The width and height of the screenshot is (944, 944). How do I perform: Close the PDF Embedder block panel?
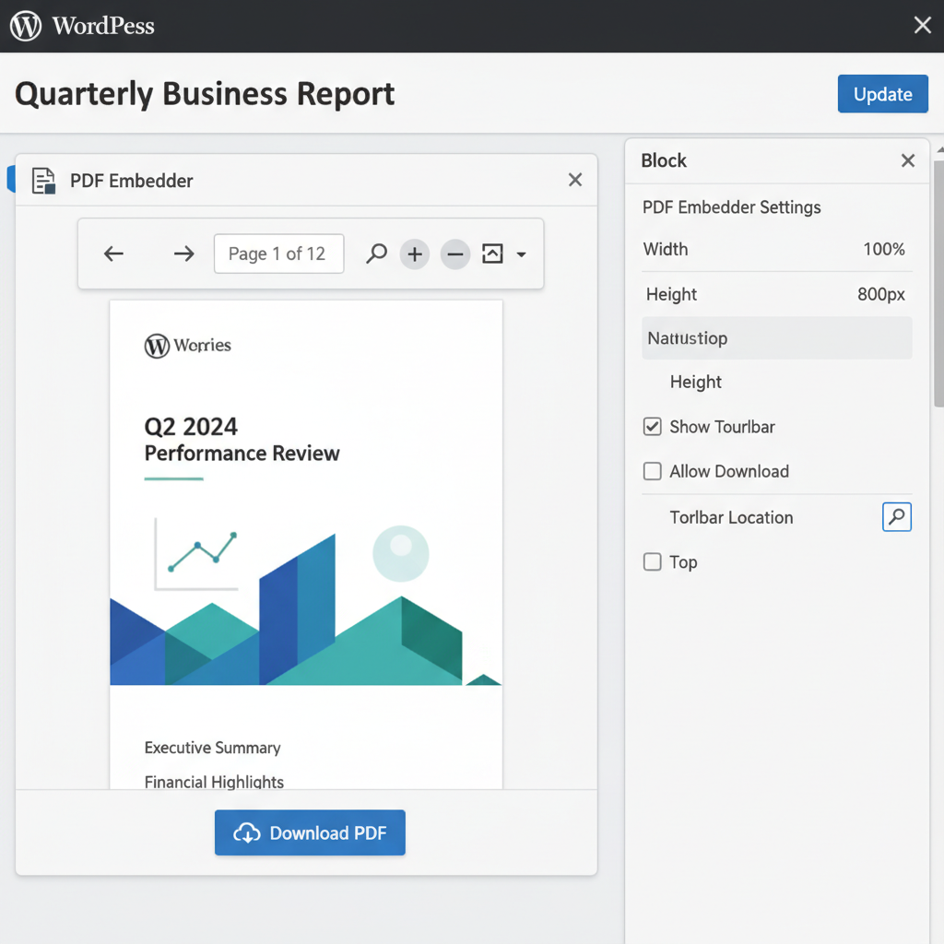[x=575, y=180]
